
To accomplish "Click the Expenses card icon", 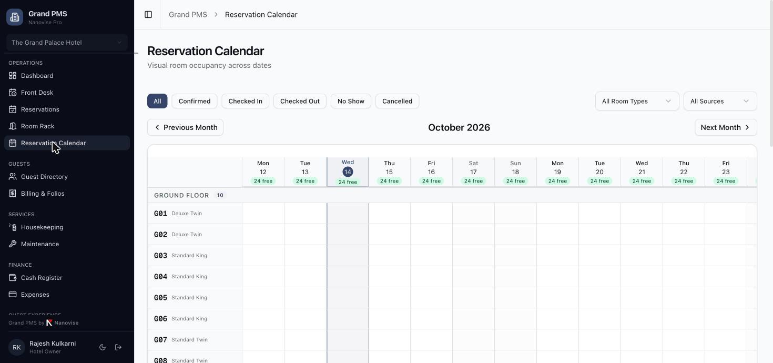I will tap(13, 295).
